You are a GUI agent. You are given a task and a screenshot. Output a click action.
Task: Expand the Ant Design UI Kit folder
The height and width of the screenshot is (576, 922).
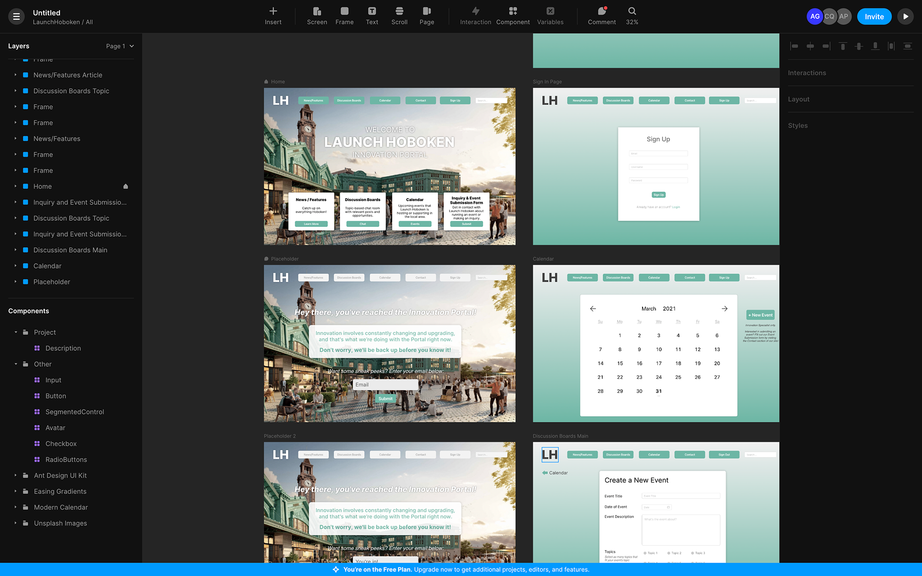pos(16,476)
